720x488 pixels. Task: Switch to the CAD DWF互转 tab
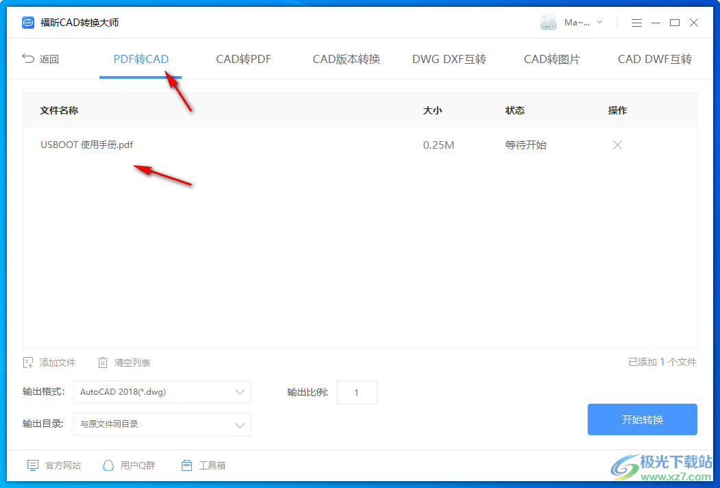[654, 59]
